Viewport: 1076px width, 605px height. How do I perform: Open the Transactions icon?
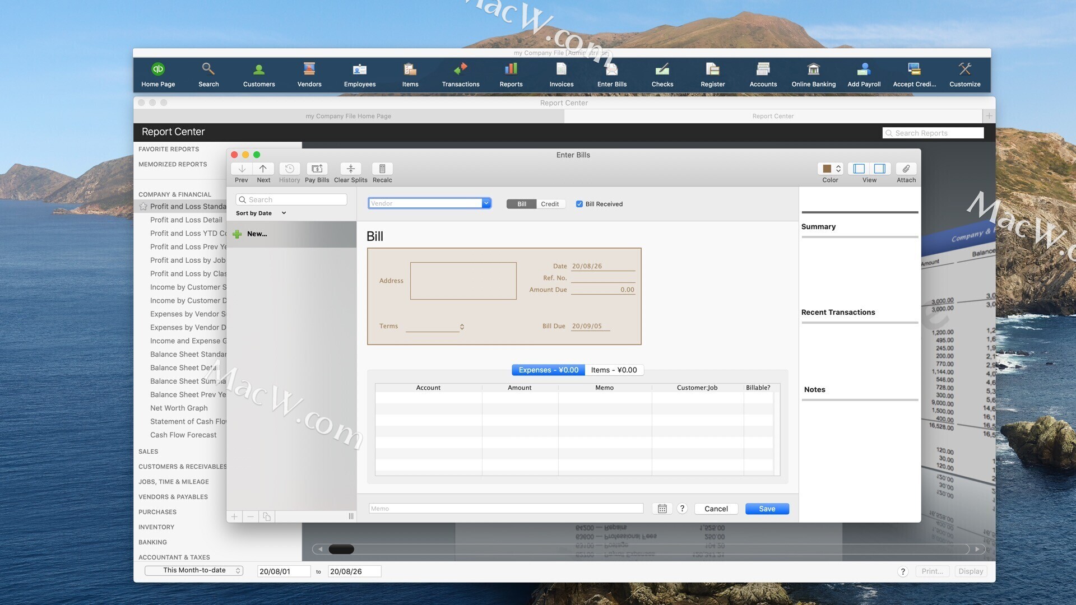point(461,75)
